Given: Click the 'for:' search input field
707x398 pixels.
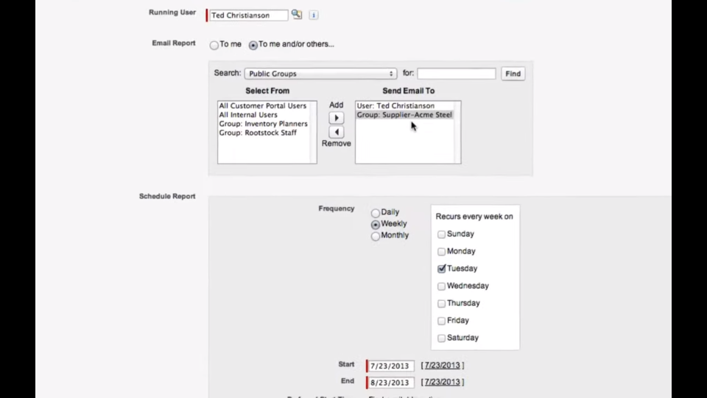Looking at the screenshot, I should [457, 74].
